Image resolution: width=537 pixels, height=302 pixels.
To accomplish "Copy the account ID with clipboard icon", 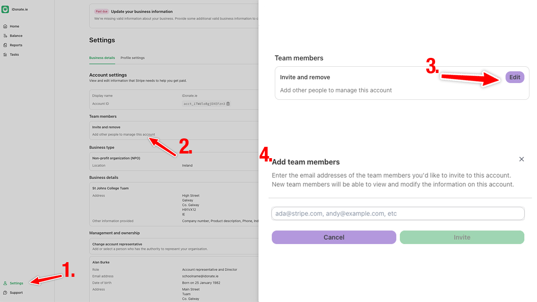I will (228, 104).
